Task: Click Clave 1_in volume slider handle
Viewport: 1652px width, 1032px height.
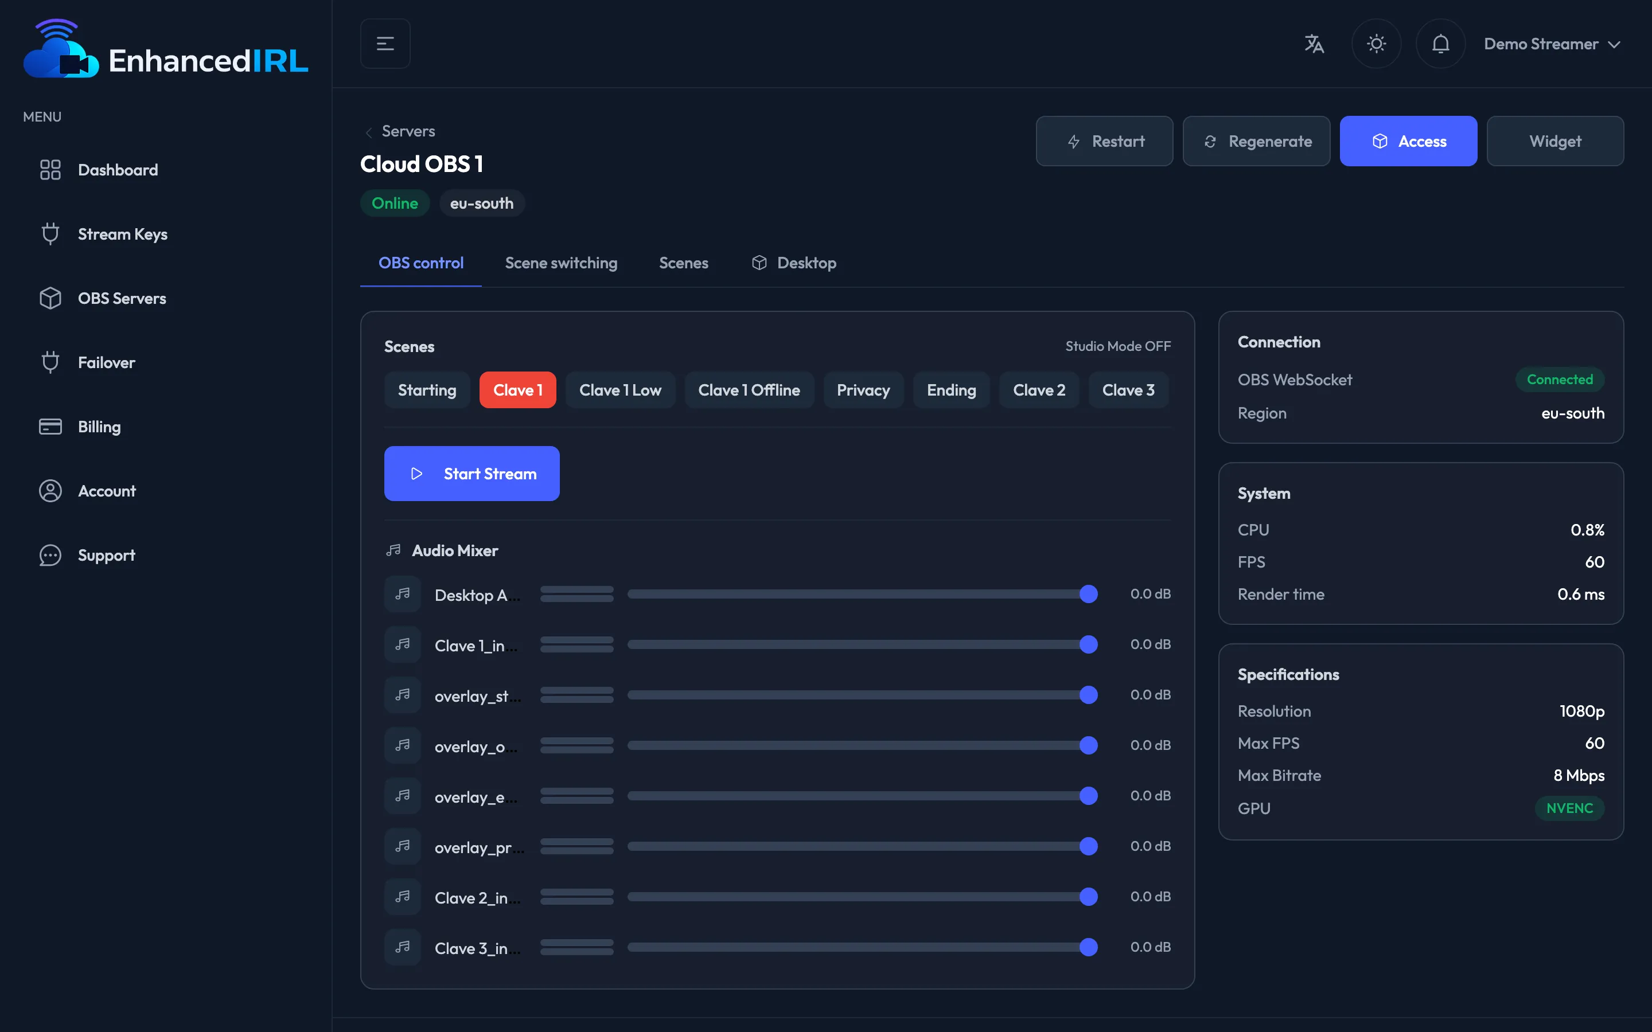Action: [x=1089, y=644]
